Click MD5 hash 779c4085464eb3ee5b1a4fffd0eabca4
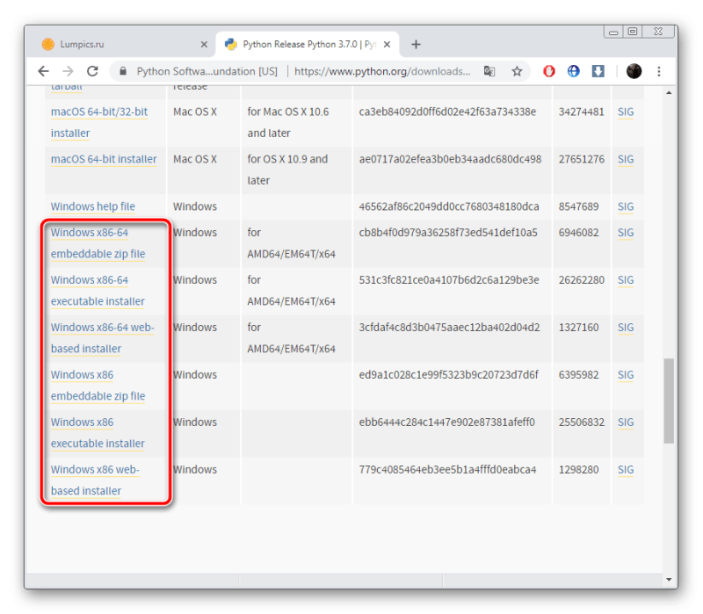The width and height of the screenshot is (703, 614). (x=447, y=470)
